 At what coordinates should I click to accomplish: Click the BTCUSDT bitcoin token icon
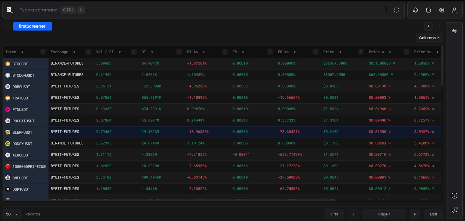[x=8, y=64]
